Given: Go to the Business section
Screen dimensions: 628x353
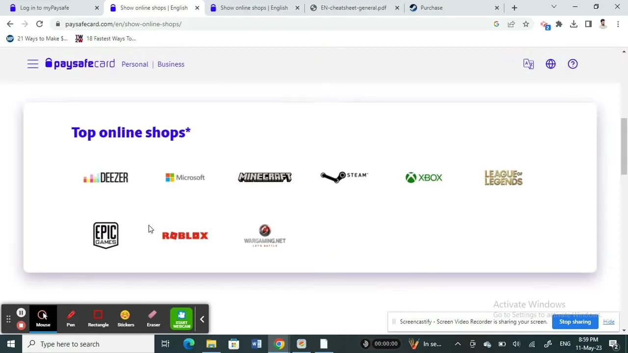Looking at the screenshot, I should pos(171,64).
